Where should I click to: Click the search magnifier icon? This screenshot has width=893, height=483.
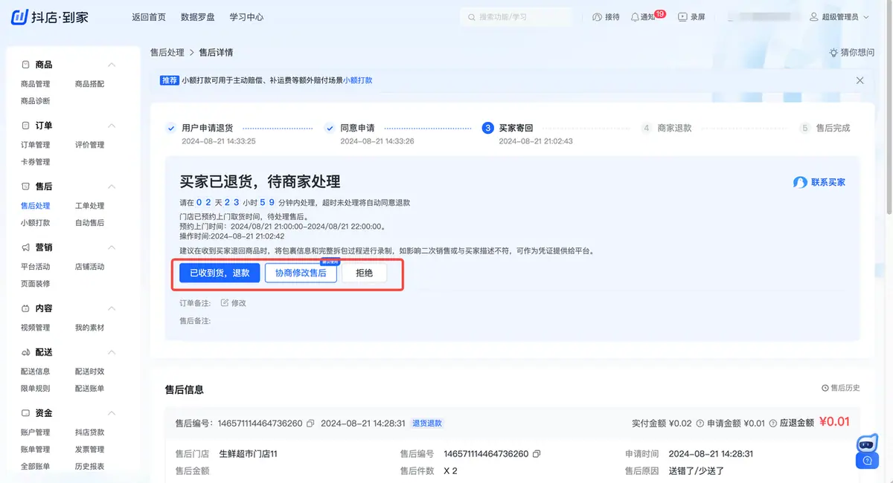click(x=472, y=17)
